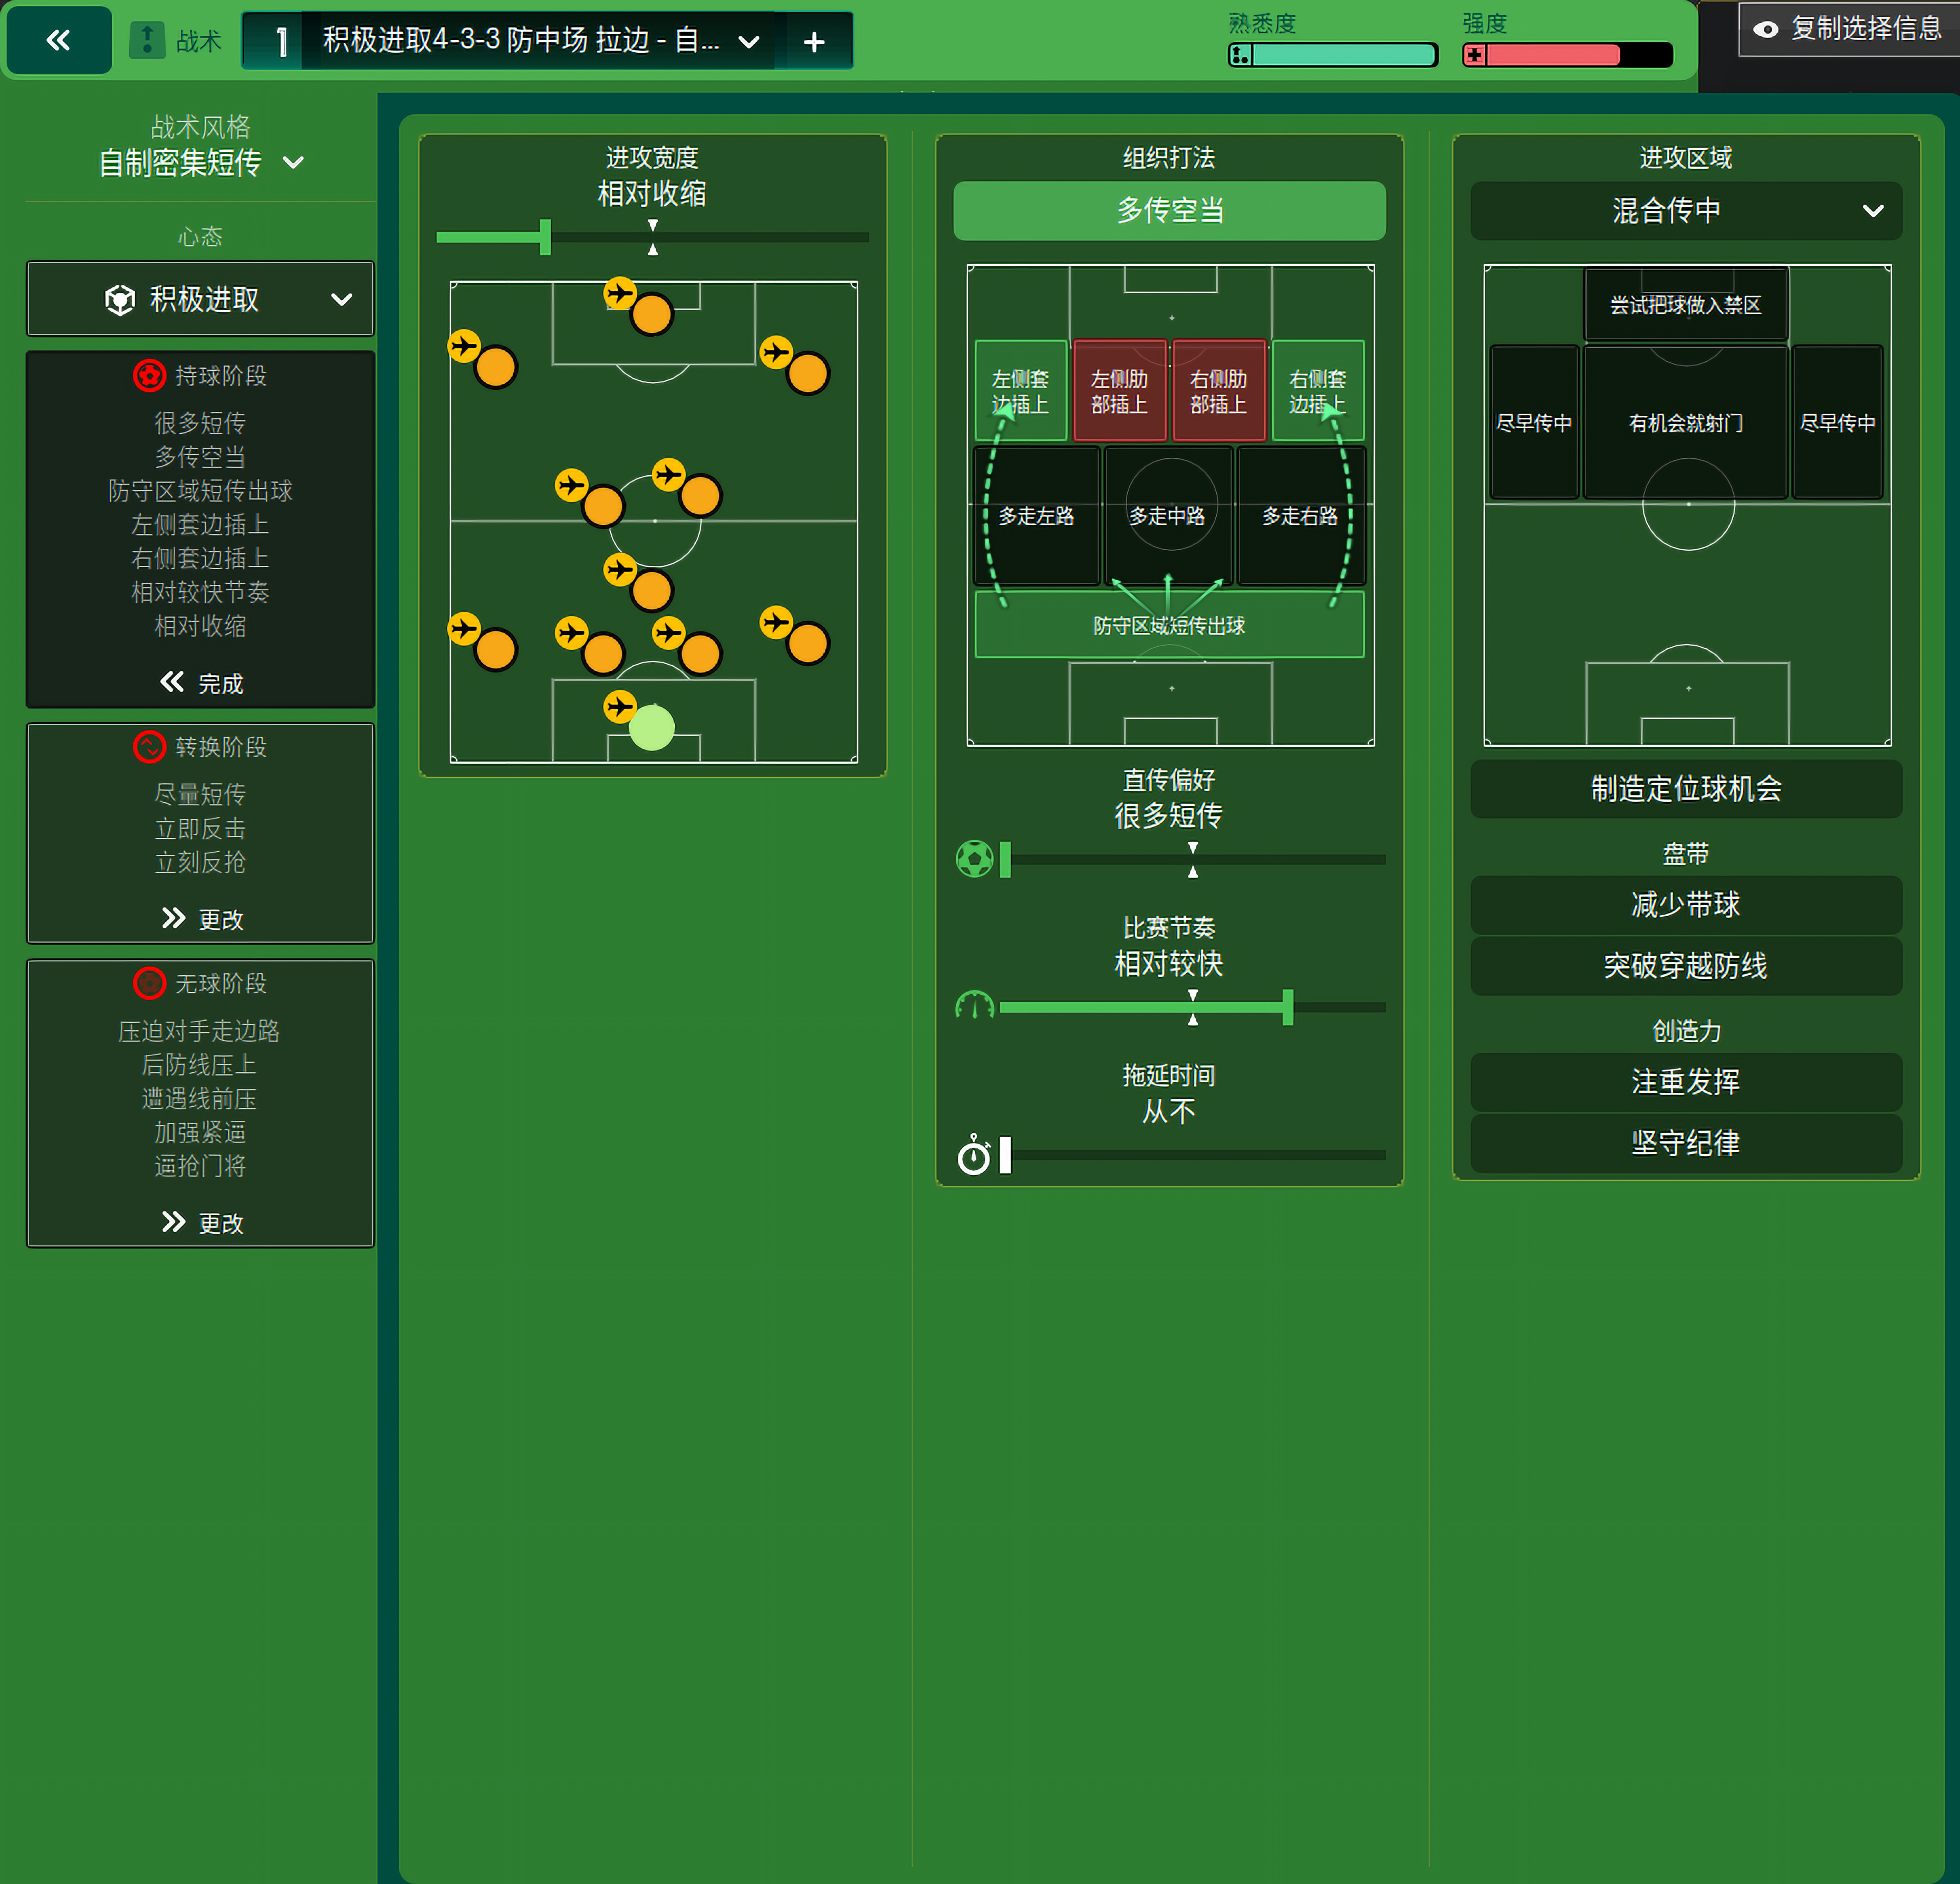Screen dimensions: 1960x1884
Task: Toggle 多走中路 focus play option
Action: tap(1167, 516)
